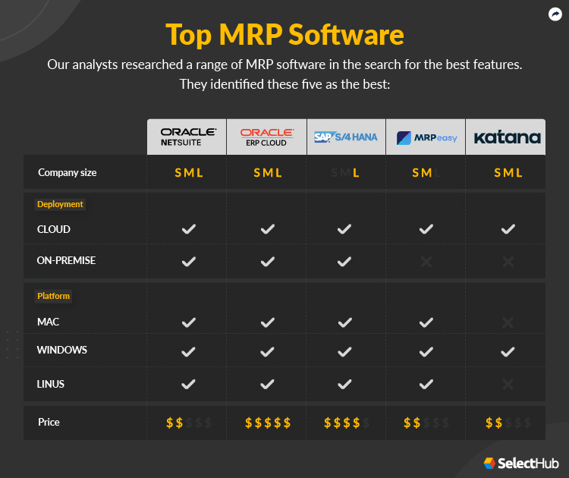569x478 pixels.
Task: Click the share arrow icon
Action: [x=555, y=14]
